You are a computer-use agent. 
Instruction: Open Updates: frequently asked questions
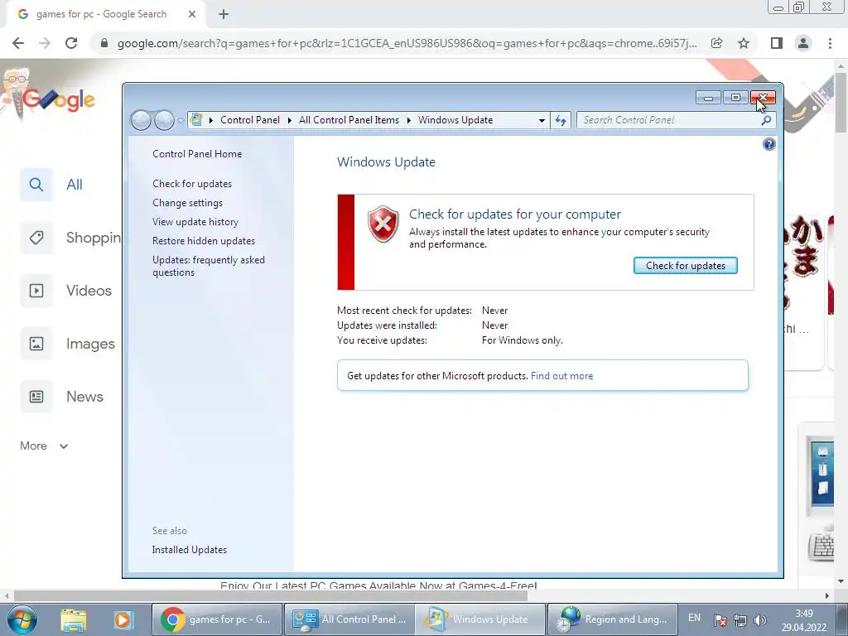[208, 266]
